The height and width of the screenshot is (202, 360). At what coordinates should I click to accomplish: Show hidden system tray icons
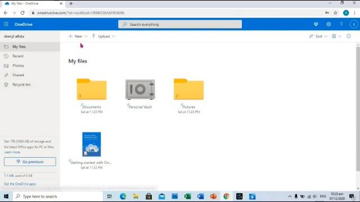[290, 196]
